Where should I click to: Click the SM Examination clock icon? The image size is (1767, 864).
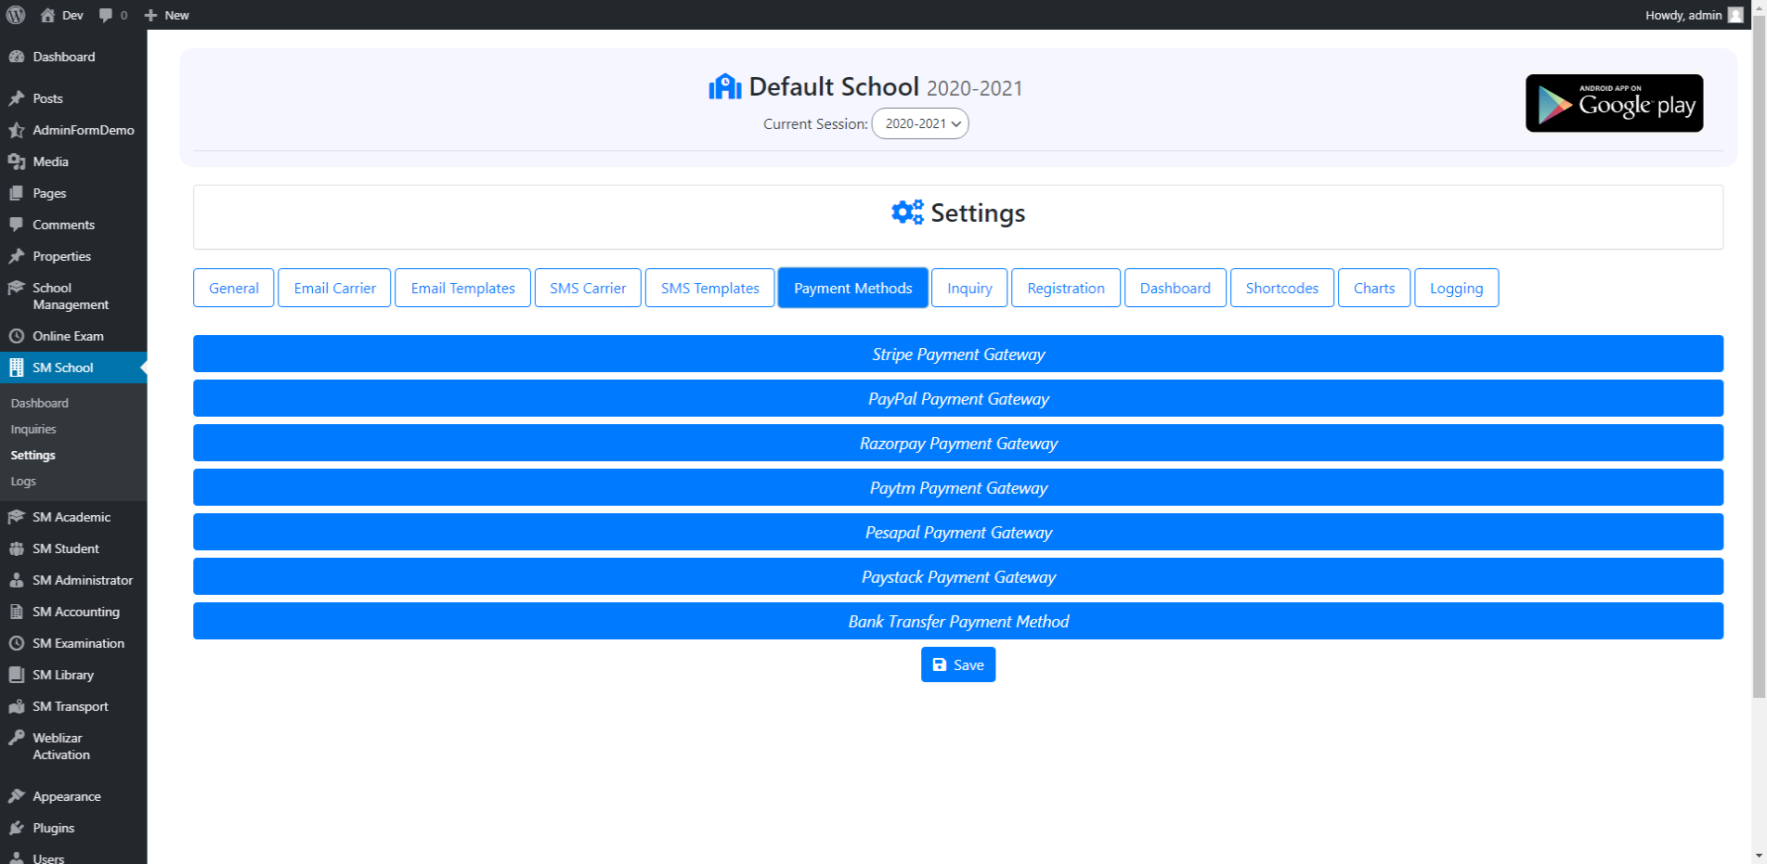pos(17,643)
